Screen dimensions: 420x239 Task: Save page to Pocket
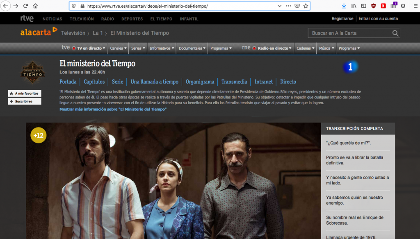click(297, 6)
